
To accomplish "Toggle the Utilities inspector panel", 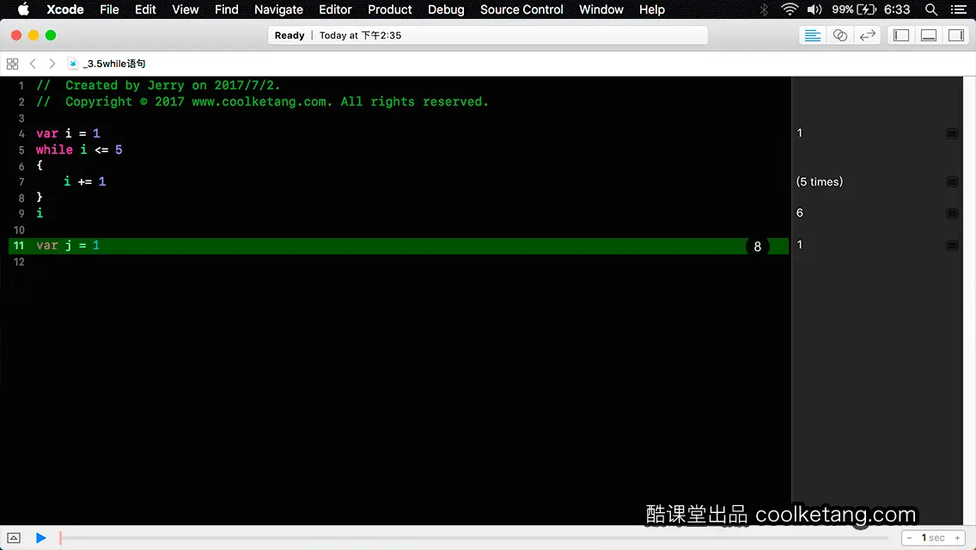I will point(956,35).
